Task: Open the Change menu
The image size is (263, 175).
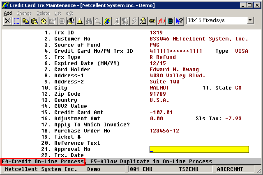Action: 24,13
